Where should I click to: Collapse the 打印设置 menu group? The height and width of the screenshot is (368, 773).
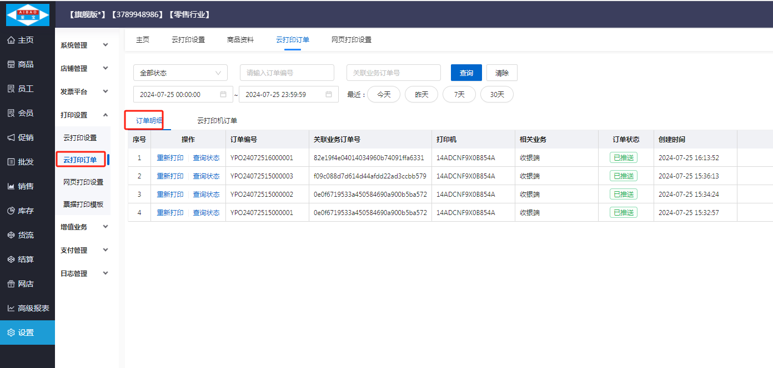click(84, 115)
